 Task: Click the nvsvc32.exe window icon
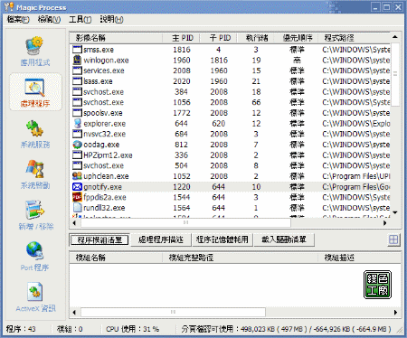point(77,134)
